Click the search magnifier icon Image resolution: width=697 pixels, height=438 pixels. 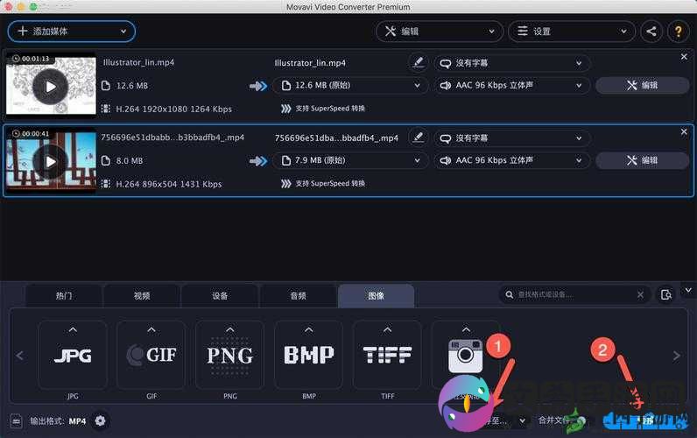pos(509,295)
